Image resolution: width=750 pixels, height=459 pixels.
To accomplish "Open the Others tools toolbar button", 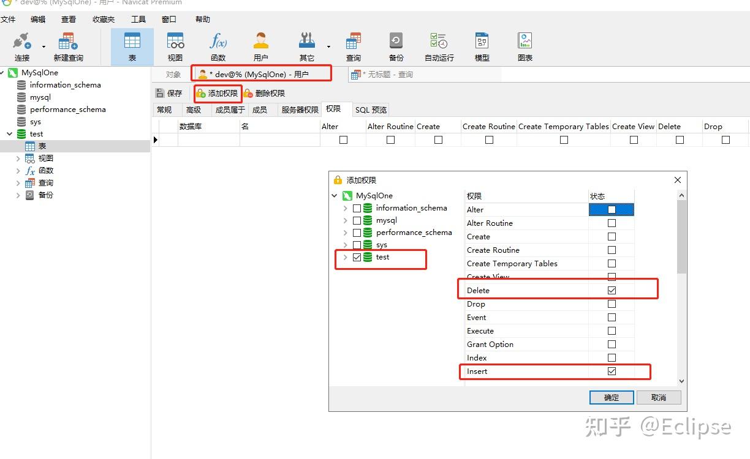I will [x=307, y=47].
